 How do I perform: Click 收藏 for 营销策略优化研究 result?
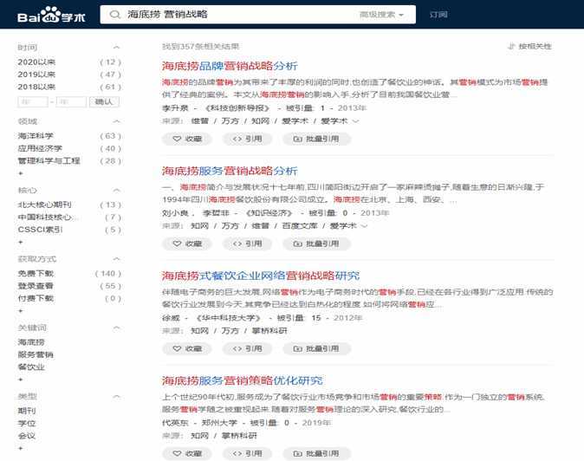point(187,453)
